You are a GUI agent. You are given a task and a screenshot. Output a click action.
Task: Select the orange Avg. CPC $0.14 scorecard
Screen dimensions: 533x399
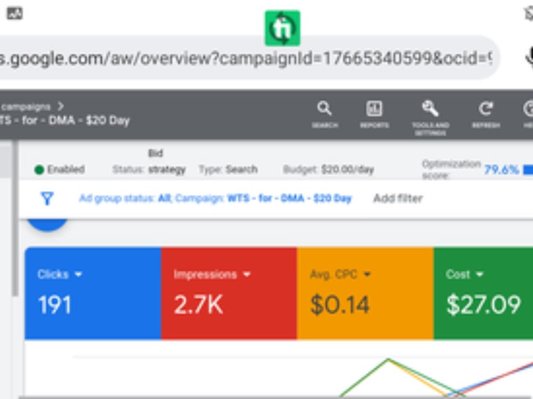tap(365, 293)
